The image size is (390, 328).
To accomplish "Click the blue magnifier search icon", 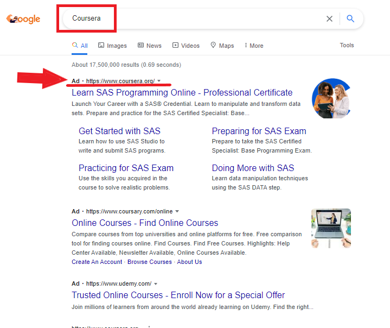I will (350, 18).
